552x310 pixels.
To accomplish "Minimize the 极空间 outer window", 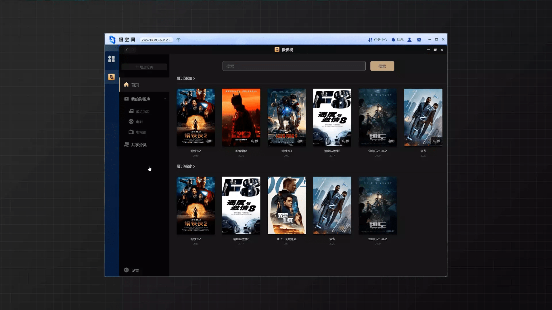I will pos(430,40).
